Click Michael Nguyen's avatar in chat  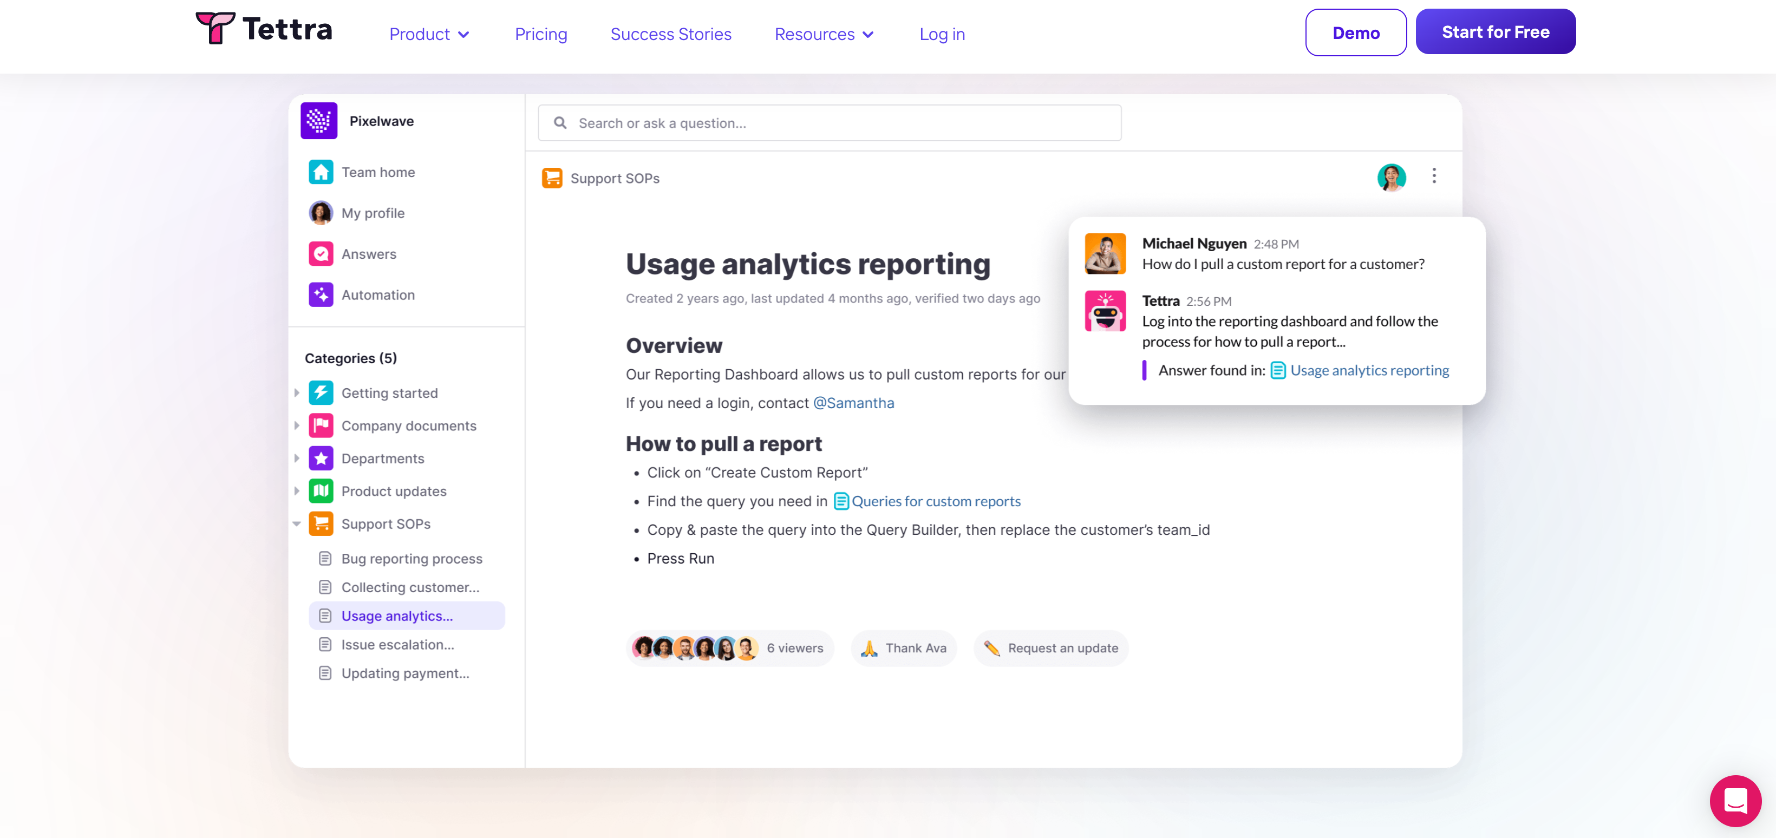pyautogui.click(x=1105, y=253)
